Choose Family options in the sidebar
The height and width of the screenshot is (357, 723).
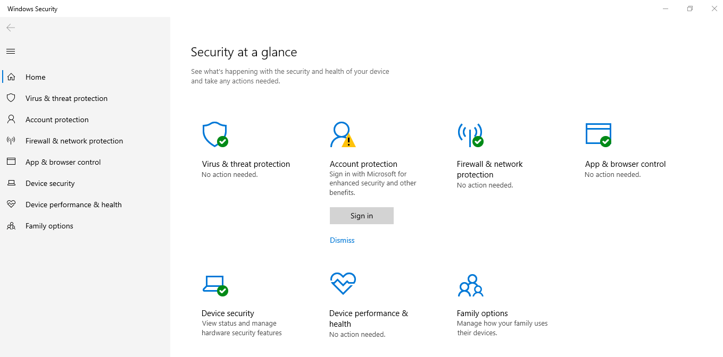pos(49,226)
